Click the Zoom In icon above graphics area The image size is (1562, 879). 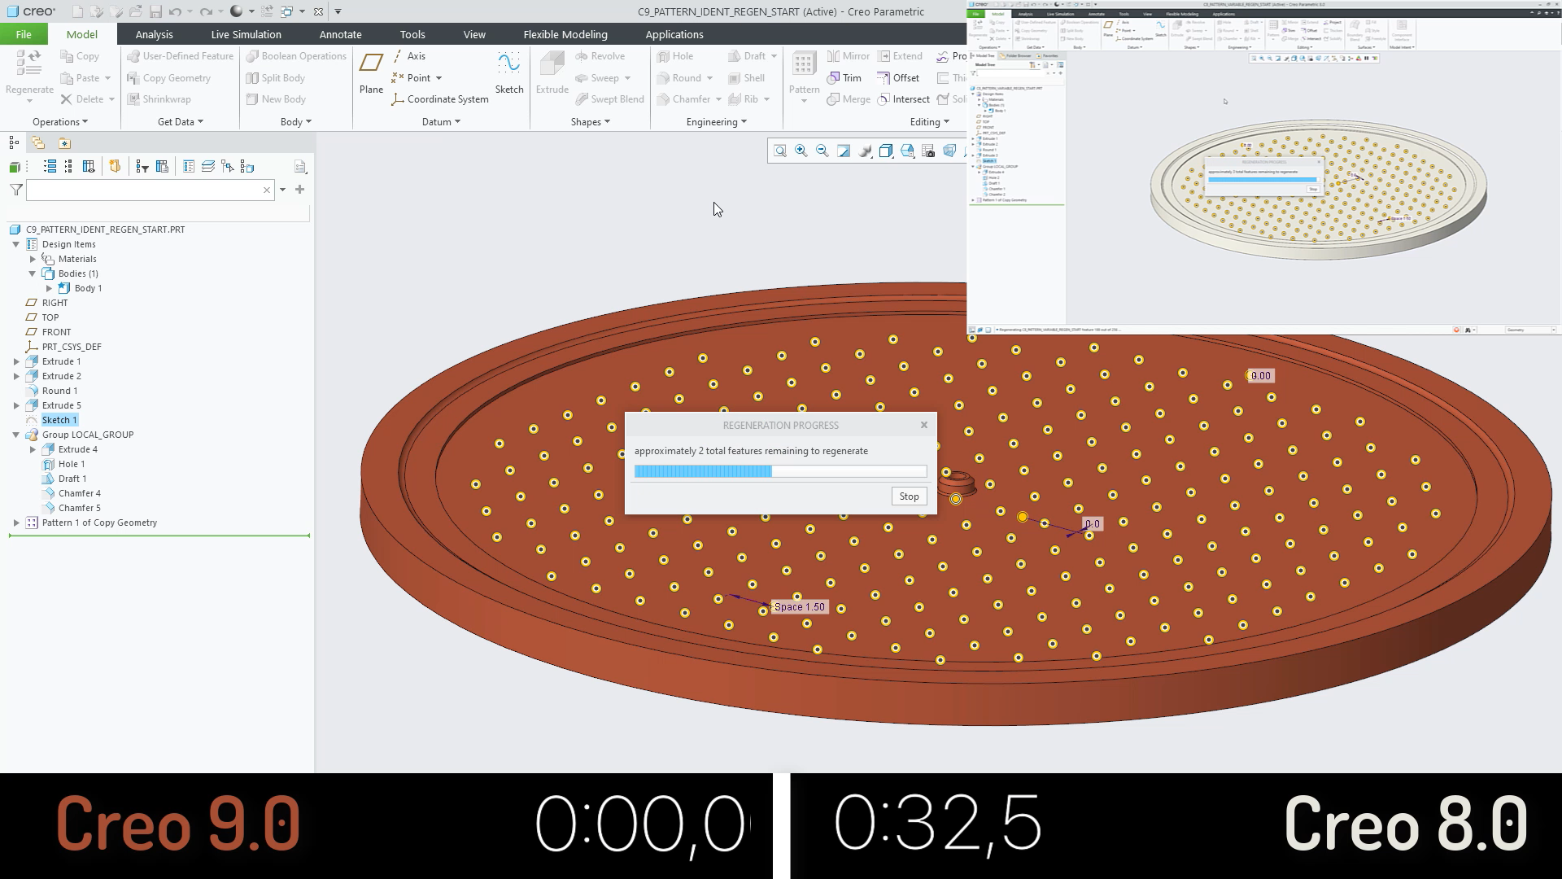[801, 151]
